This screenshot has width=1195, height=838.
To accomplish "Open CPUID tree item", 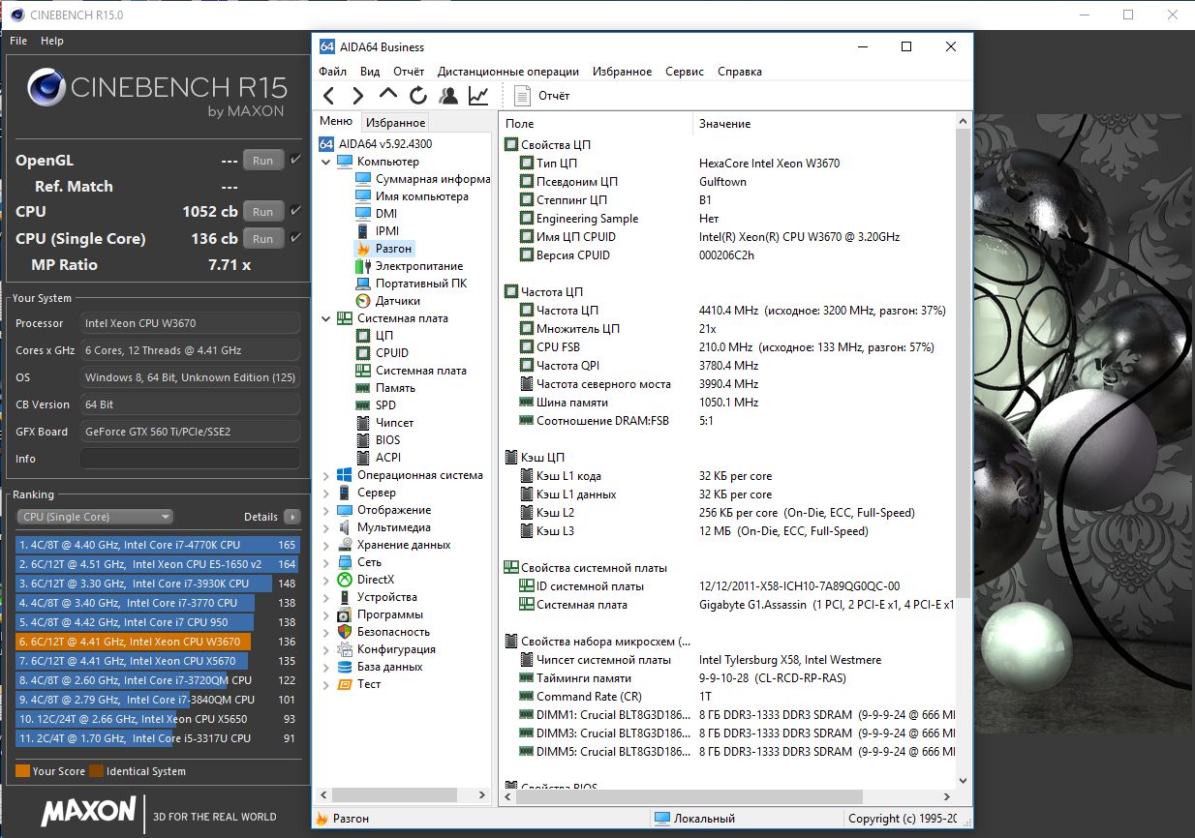I will [x=383, y=353].
